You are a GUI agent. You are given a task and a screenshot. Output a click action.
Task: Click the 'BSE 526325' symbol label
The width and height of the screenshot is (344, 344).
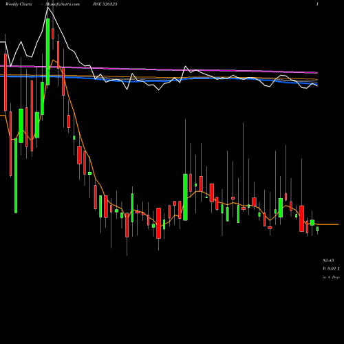105,4
